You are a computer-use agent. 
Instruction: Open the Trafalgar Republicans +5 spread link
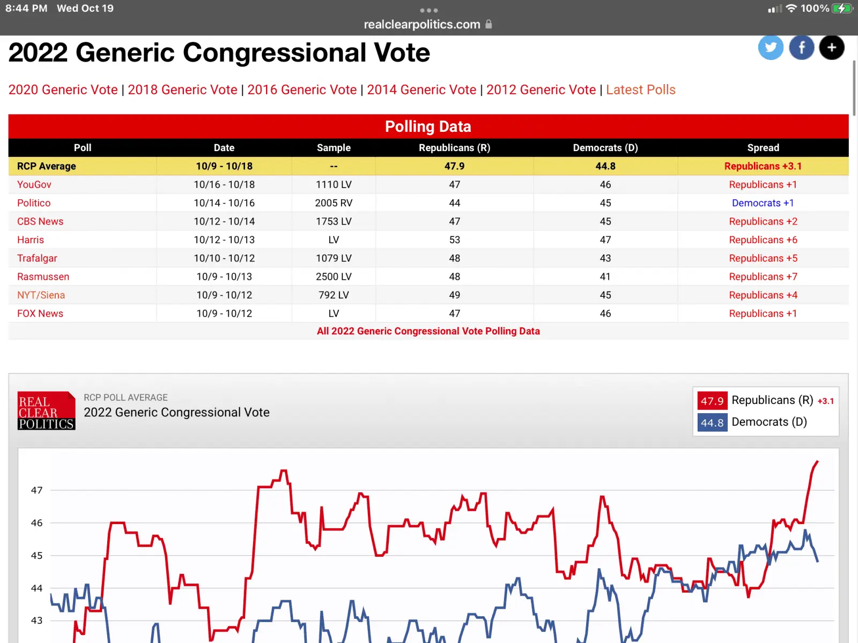[763, 258]
